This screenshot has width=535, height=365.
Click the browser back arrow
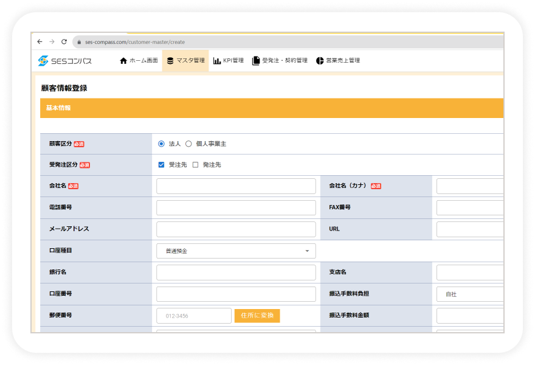point(40,41)
